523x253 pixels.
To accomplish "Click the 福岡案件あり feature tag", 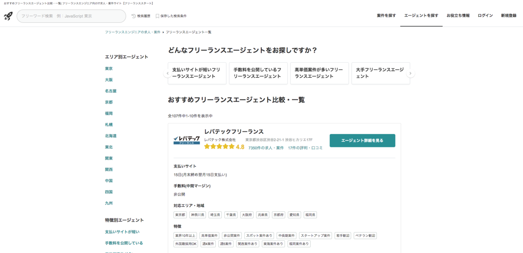I will (x=299, y=244).
